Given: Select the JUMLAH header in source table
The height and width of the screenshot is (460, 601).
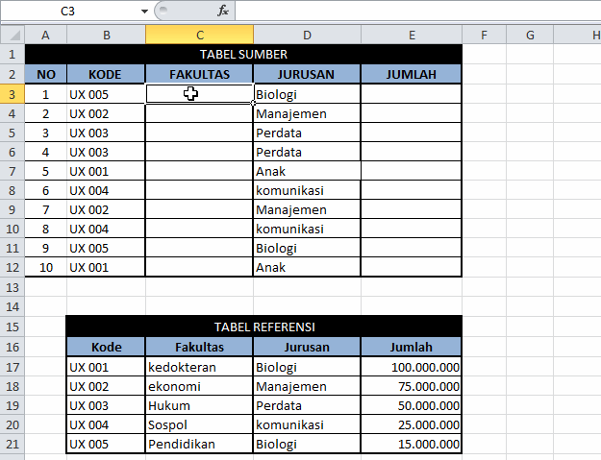Looking at the screenshot, I should pos(411,74).
